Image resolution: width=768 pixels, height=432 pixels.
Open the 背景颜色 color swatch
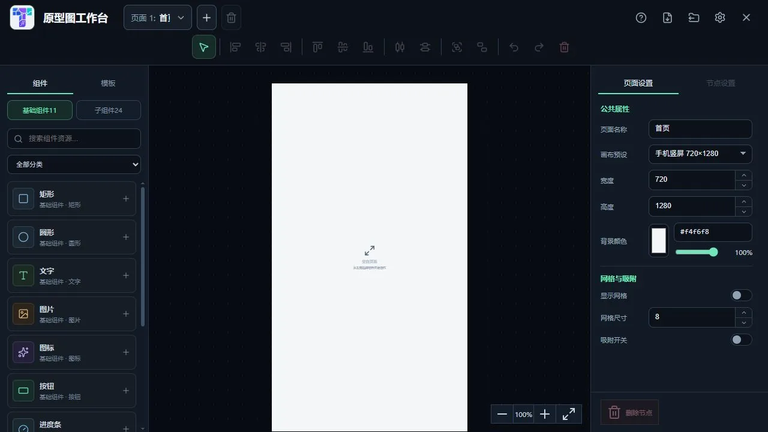pyautogui.click(x=659, y=240)
